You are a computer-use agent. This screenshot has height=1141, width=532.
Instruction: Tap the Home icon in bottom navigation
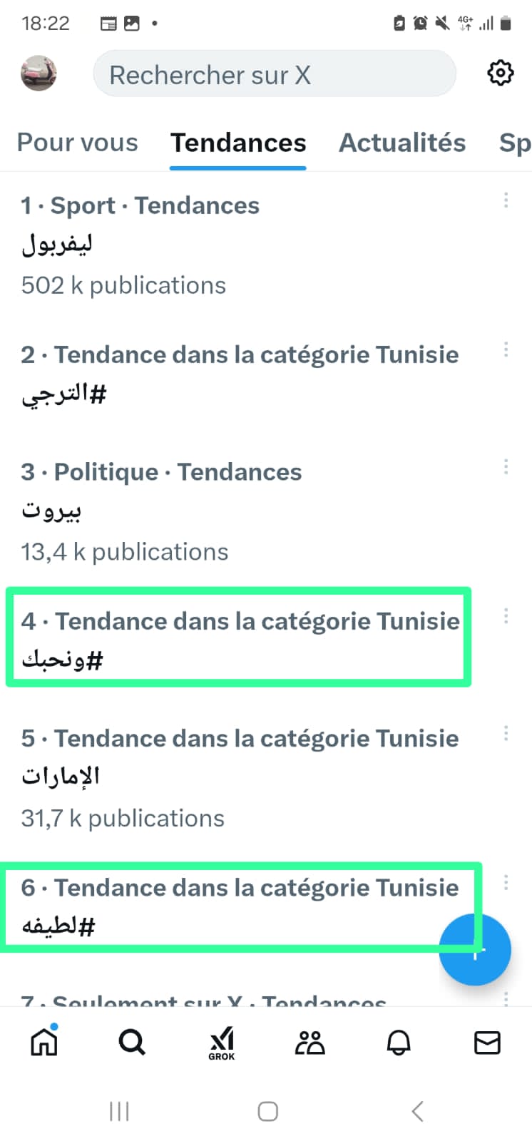click(x=44, y=1043)
